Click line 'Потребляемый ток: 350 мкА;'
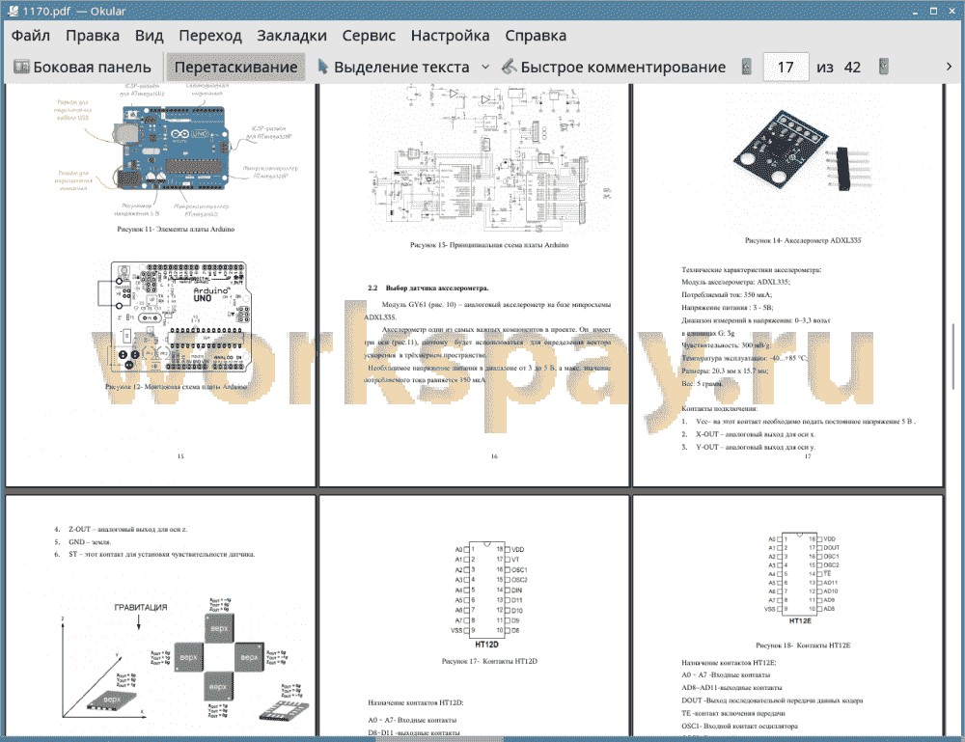The height and width of the screenshot is (742, 965). point(727,294)
